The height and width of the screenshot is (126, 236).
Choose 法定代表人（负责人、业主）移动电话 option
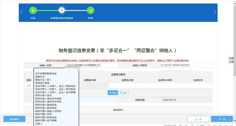coord(55,89)
